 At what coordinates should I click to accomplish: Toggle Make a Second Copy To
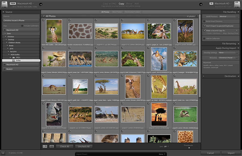pos(204,30)
